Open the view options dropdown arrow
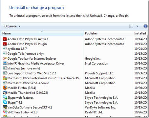Viewport: 149px width, 118px height. pos(137,26)
